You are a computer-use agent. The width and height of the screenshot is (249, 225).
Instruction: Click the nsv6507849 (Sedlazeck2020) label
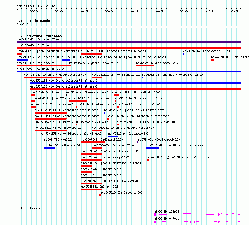click(102, 139)
